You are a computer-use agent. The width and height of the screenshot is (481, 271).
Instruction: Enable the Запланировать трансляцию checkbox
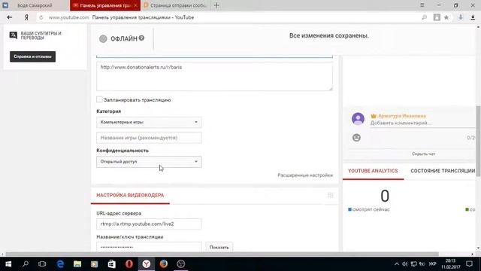tap(99, 99)
